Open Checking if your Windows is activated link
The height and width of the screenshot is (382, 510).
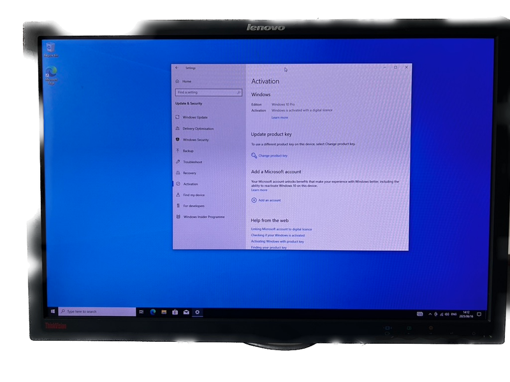point(278,235)
